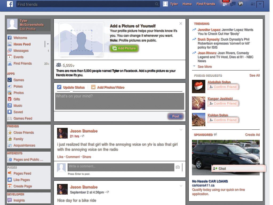Click the Saved bookmark icon
This screenshot has width=273, height=205.
pyautogui.click(x=10, y=112)
